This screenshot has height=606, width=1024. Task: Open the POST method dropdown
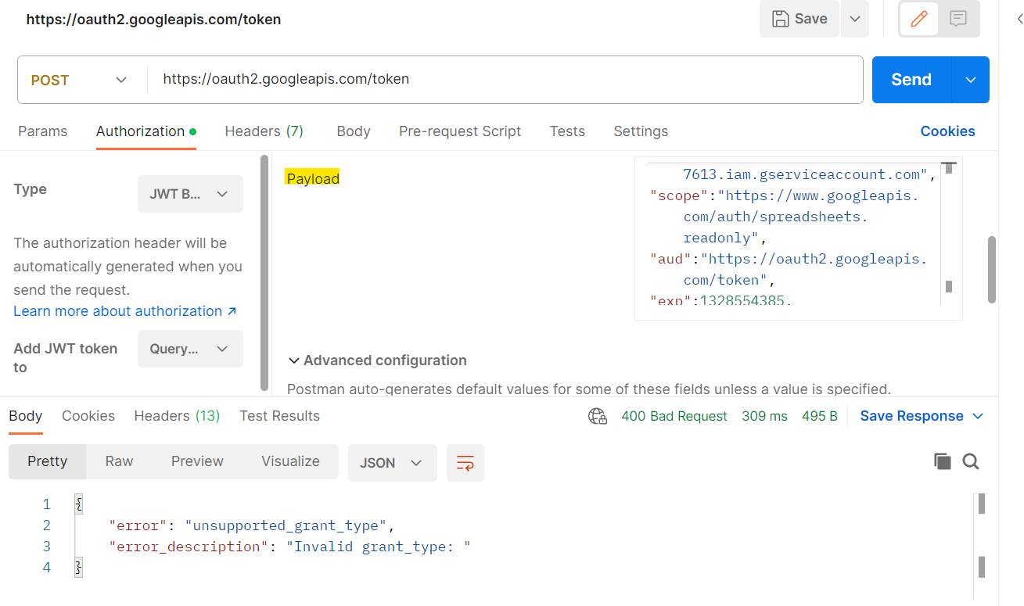click(x=78, y=80)
